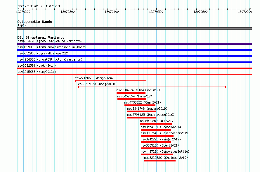Select the blue esv3639983 variant bar
The height and width of the screenshot is (172, 260).
click(134, 50)
